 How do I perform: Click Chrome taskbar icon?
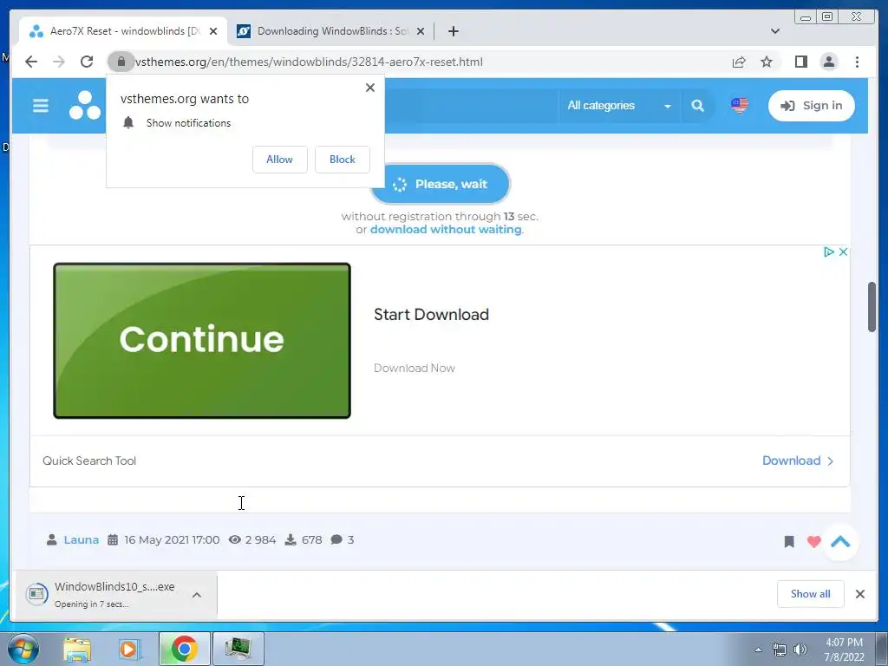(x=184, y=649)
